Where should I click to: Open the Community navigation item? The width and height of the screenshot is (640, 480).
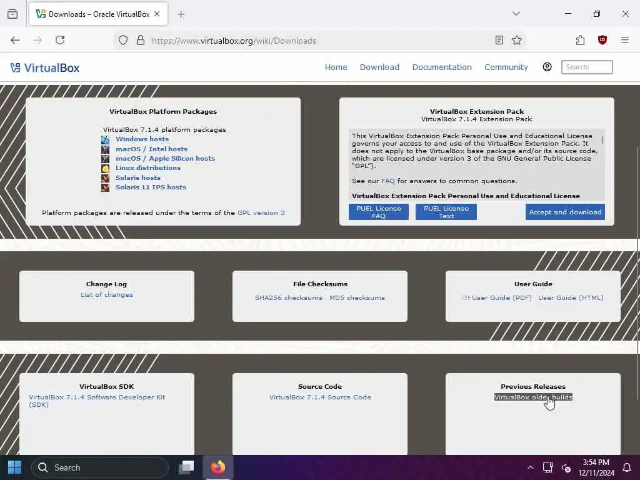506,67
